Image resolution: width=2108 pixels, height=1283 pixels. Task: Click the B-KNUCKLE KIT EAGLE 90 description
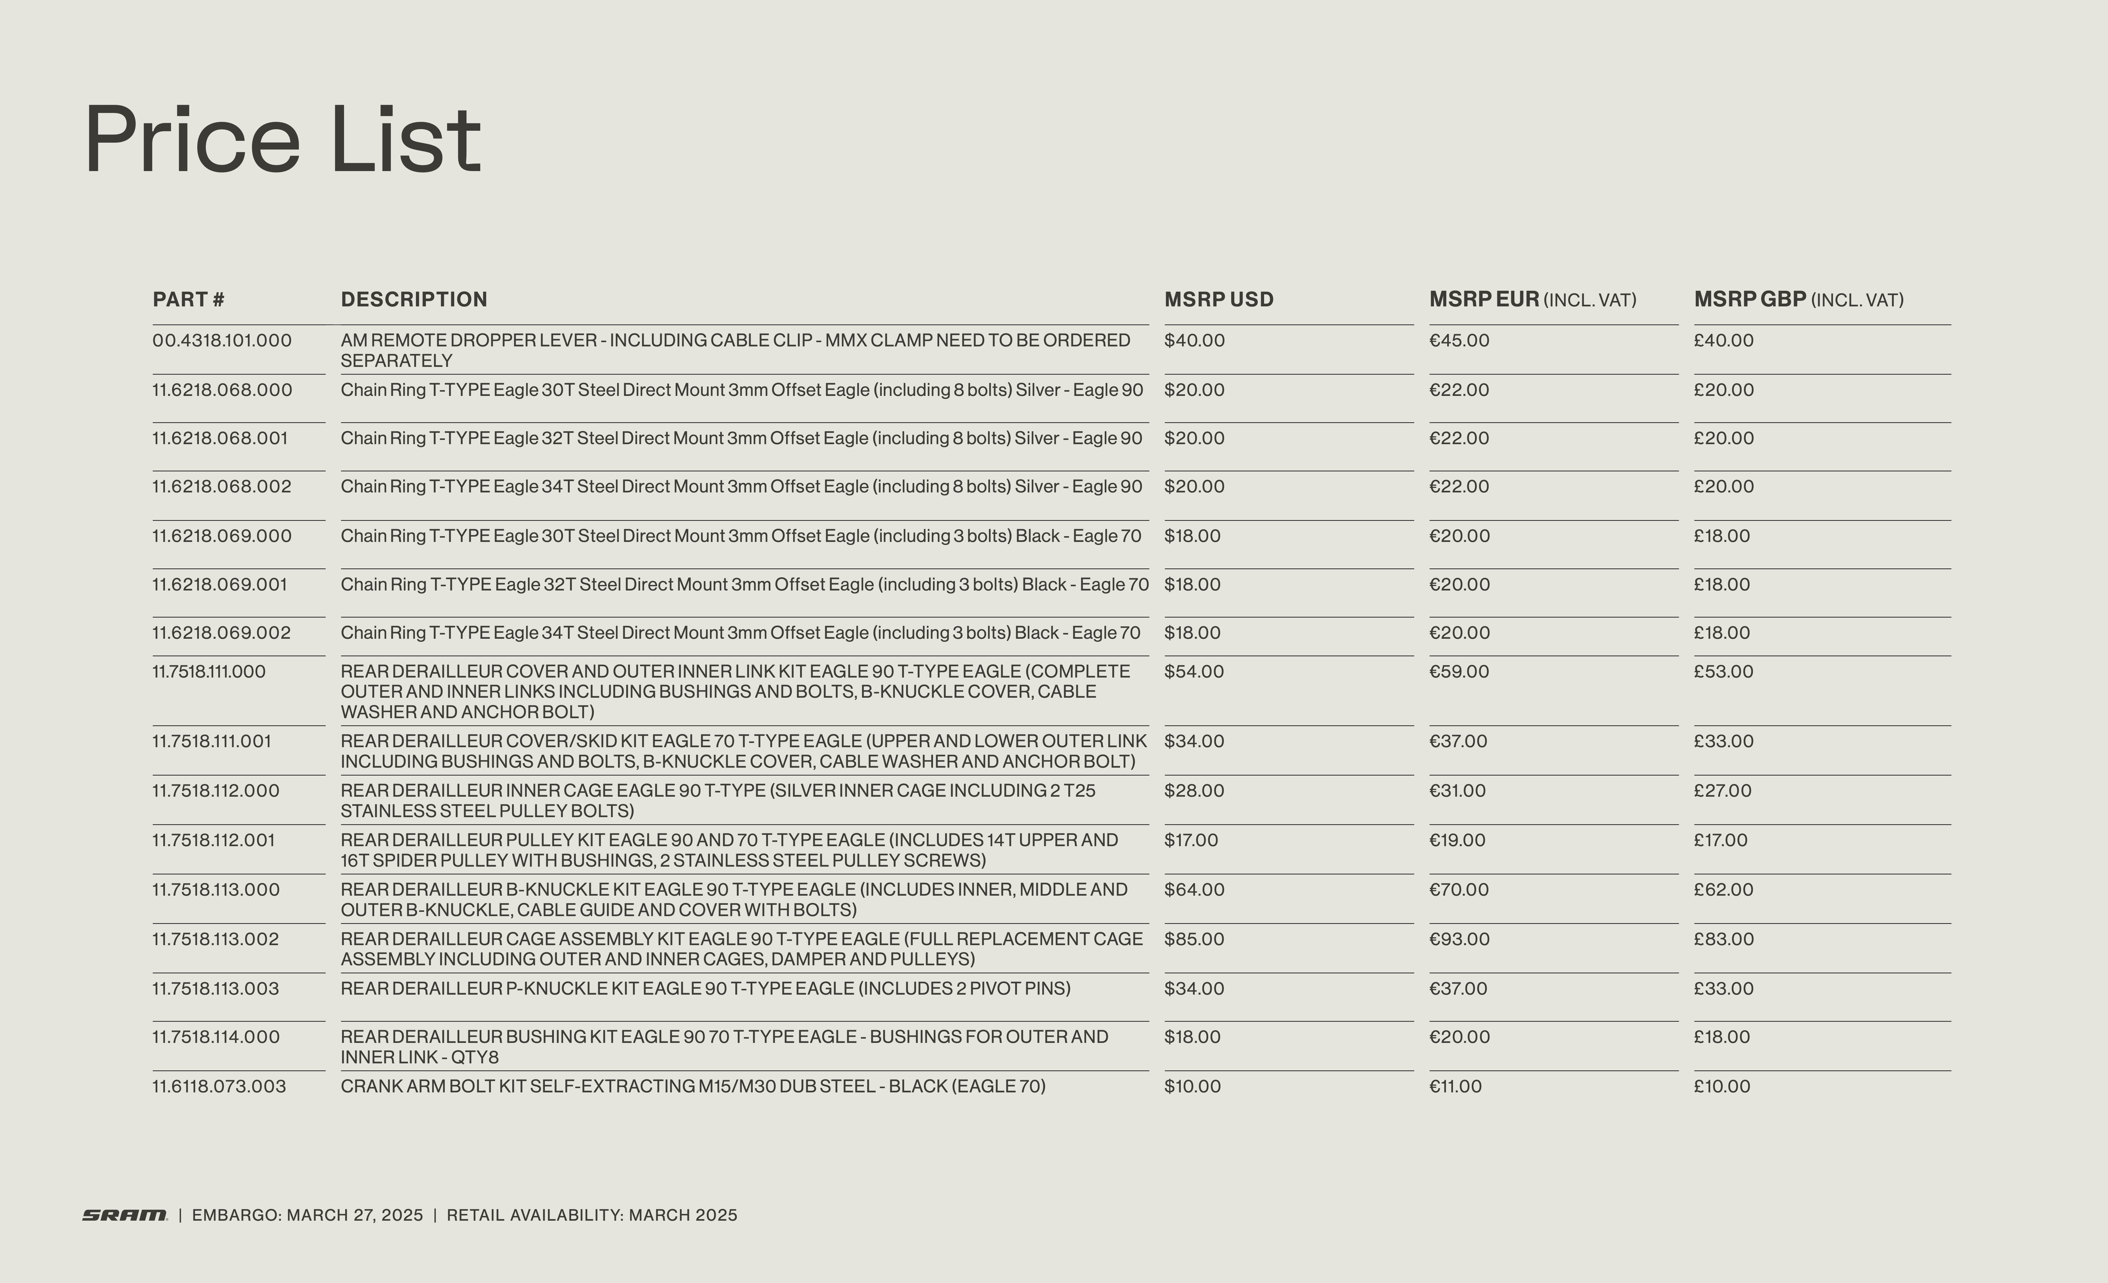734,900
